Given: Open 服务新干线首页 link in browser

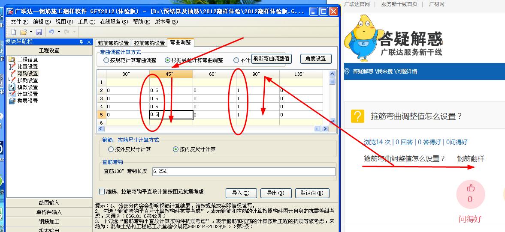Looking at the screenshot, I should pos(399,4).
